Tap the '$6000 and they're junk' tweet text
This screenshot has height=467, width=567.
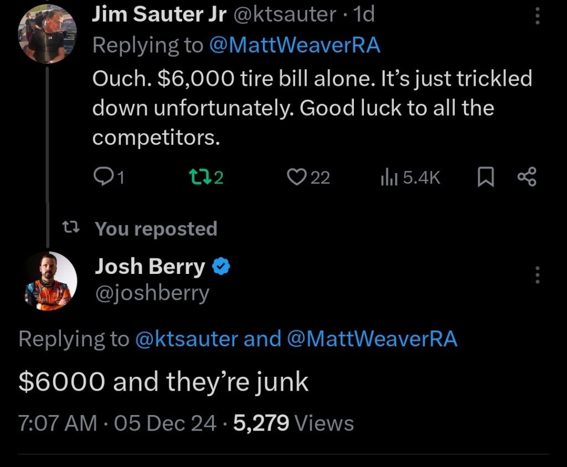(163, 381)
